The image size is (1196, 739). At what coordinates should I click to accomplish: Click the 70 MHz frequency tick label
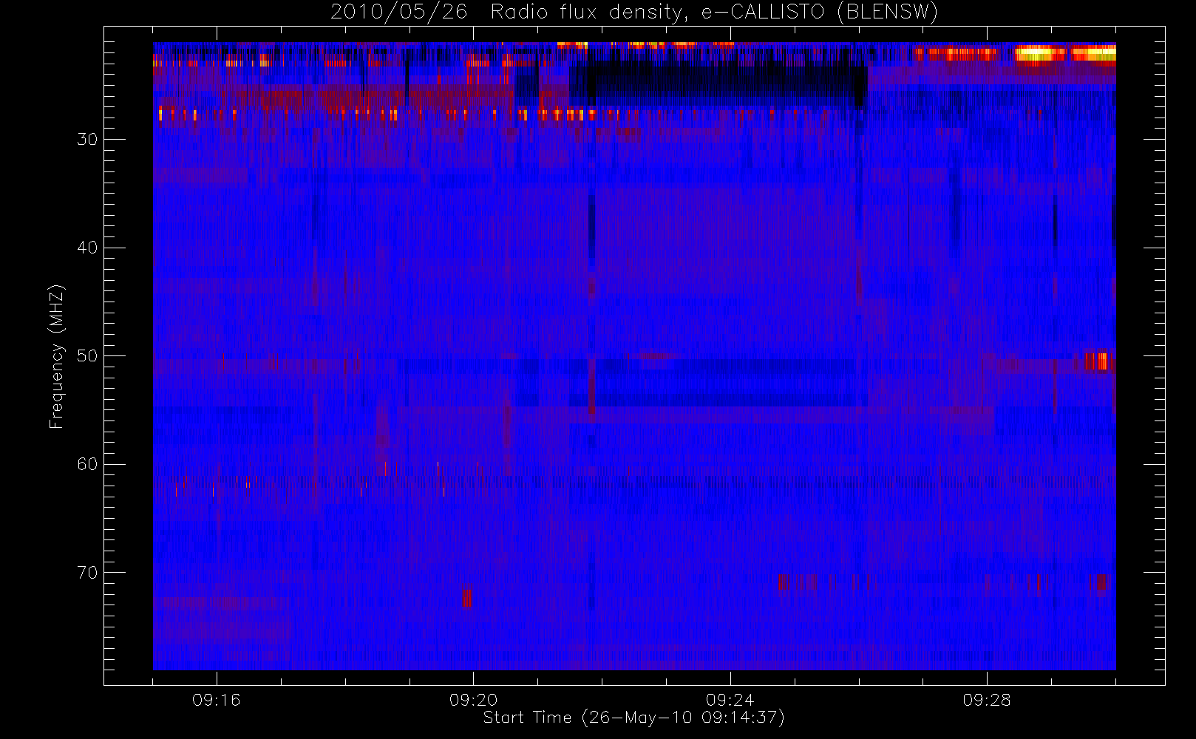tap(86, 573)
